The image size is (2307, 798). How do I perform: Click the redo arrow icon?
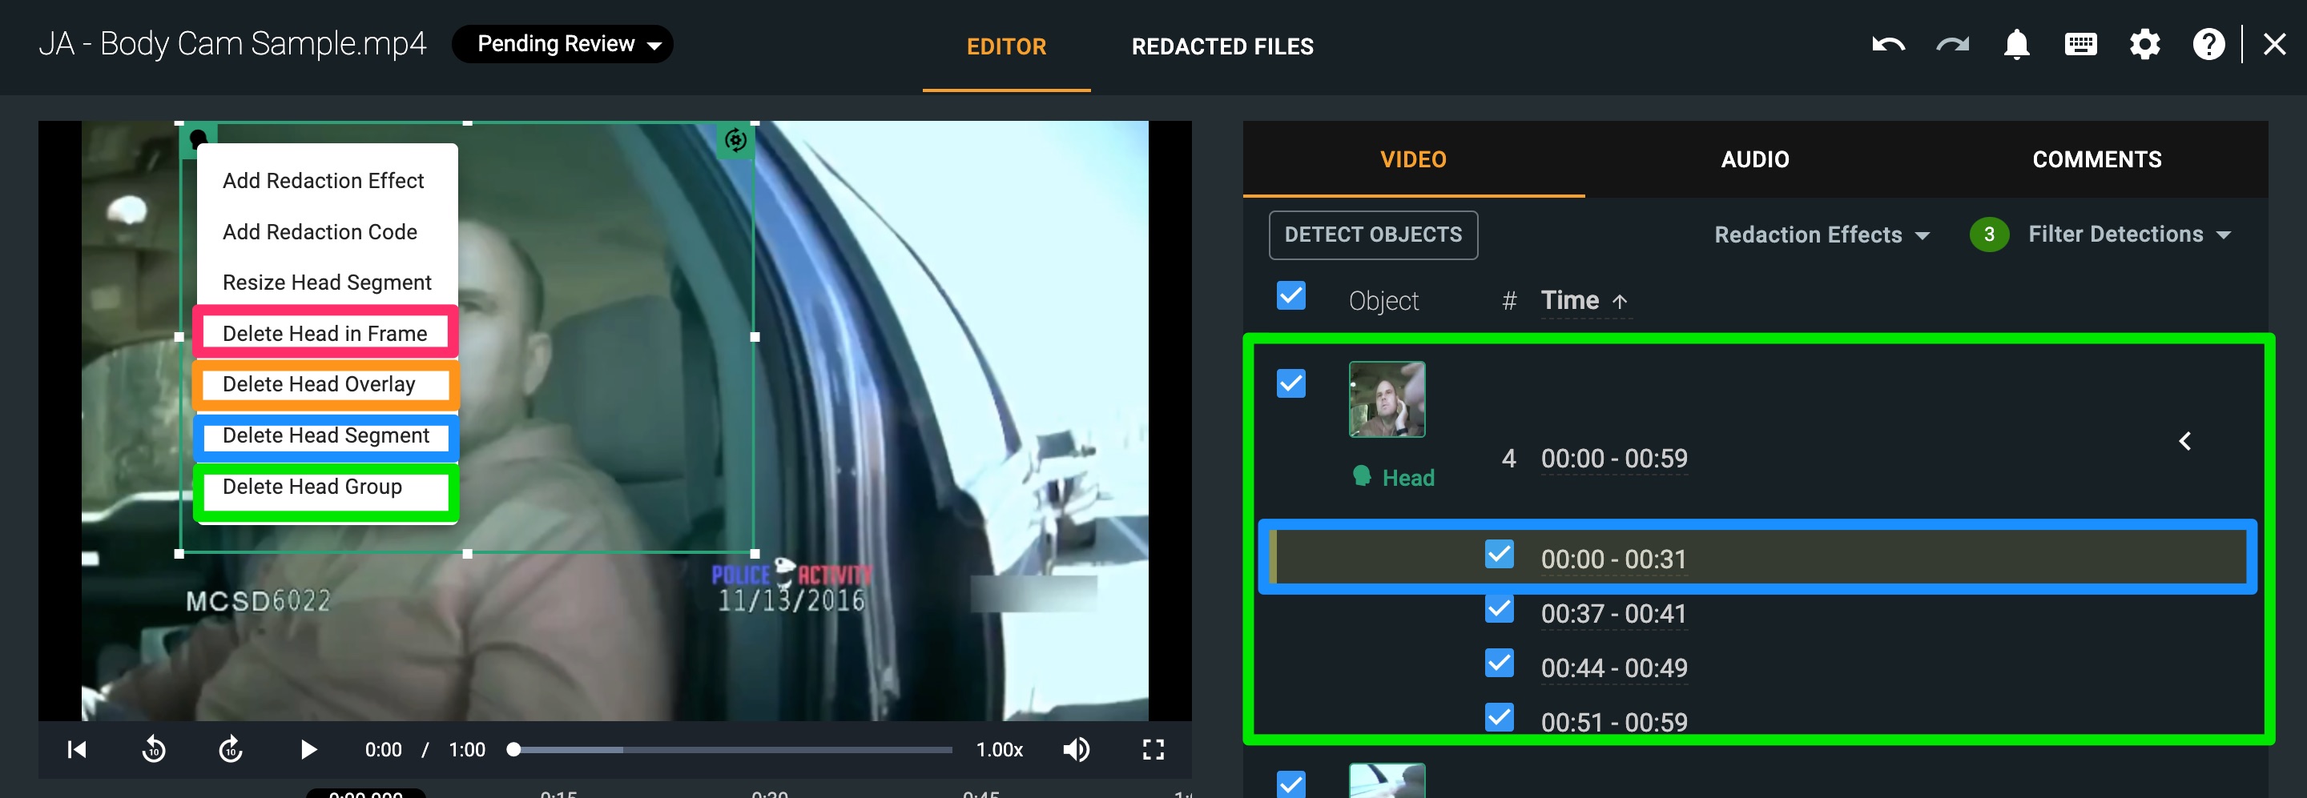tap(1952, 45)
